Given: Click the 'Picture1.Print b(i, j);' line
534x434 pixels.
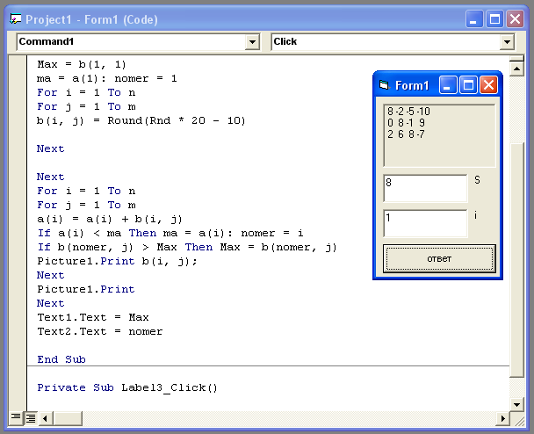Looking at the screenshot, I should [117, 261].
